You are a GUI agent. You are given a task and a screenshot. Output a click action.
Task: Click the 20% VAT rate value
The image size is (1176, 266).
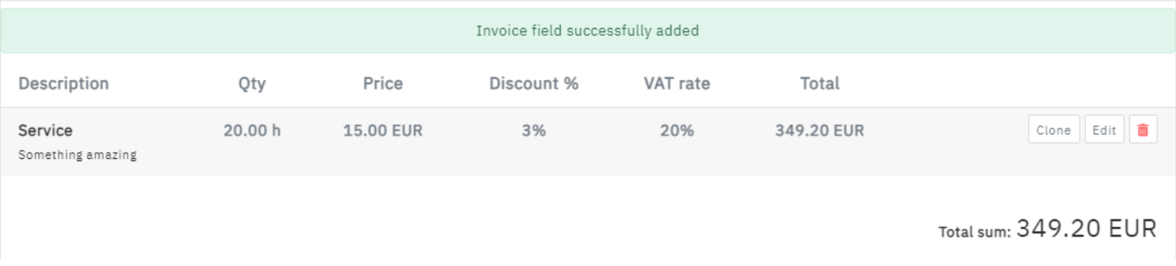tap(677, 131)
